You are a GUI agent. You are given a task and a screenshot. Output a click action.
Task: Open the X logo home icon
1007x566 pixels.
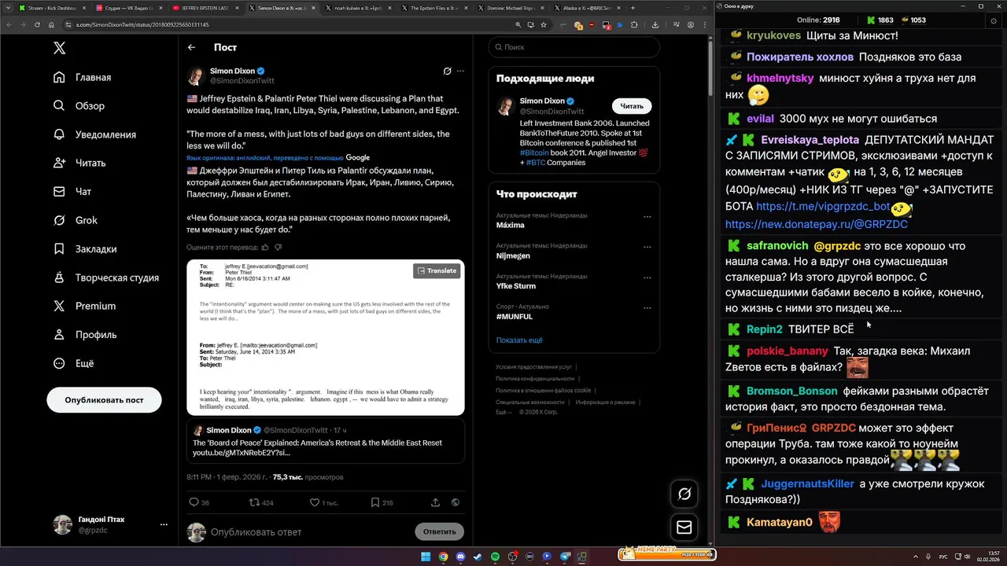click(x=60, y=48)
